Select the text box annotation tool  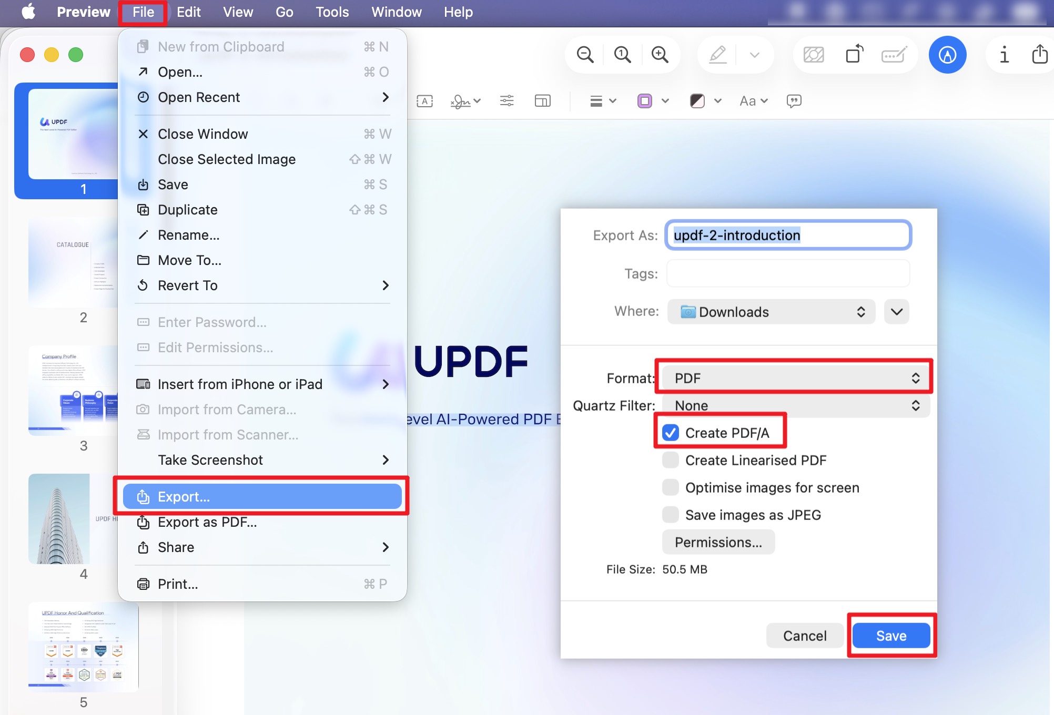click(x=424, y=101)
